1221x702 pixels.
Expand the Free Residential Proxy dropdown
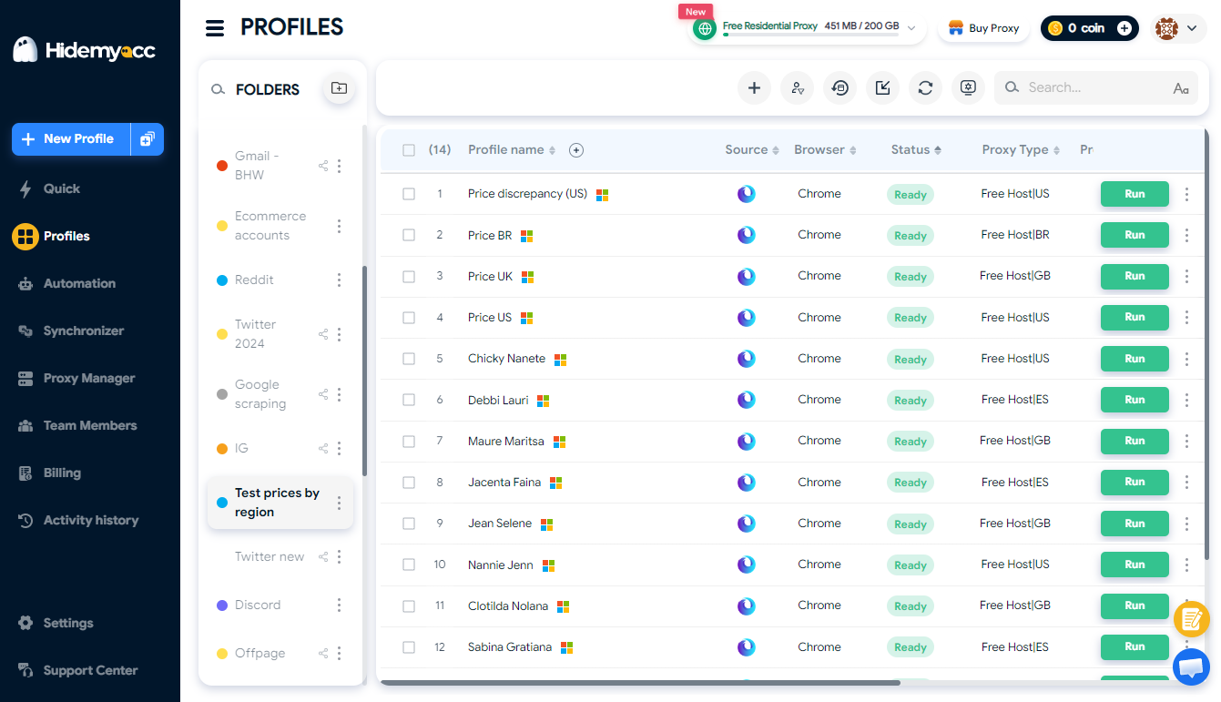[911, 28]
